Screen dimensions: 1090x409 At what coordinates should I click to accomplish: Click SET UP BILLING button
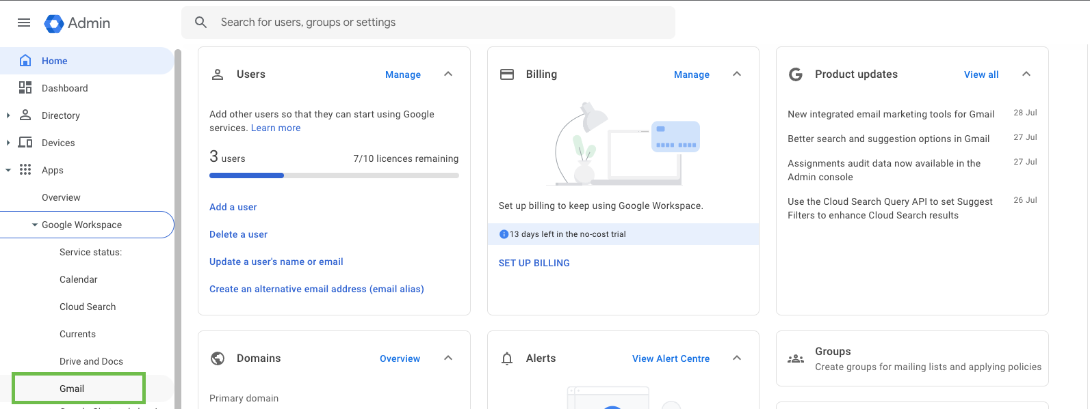[x=534, y=263]
